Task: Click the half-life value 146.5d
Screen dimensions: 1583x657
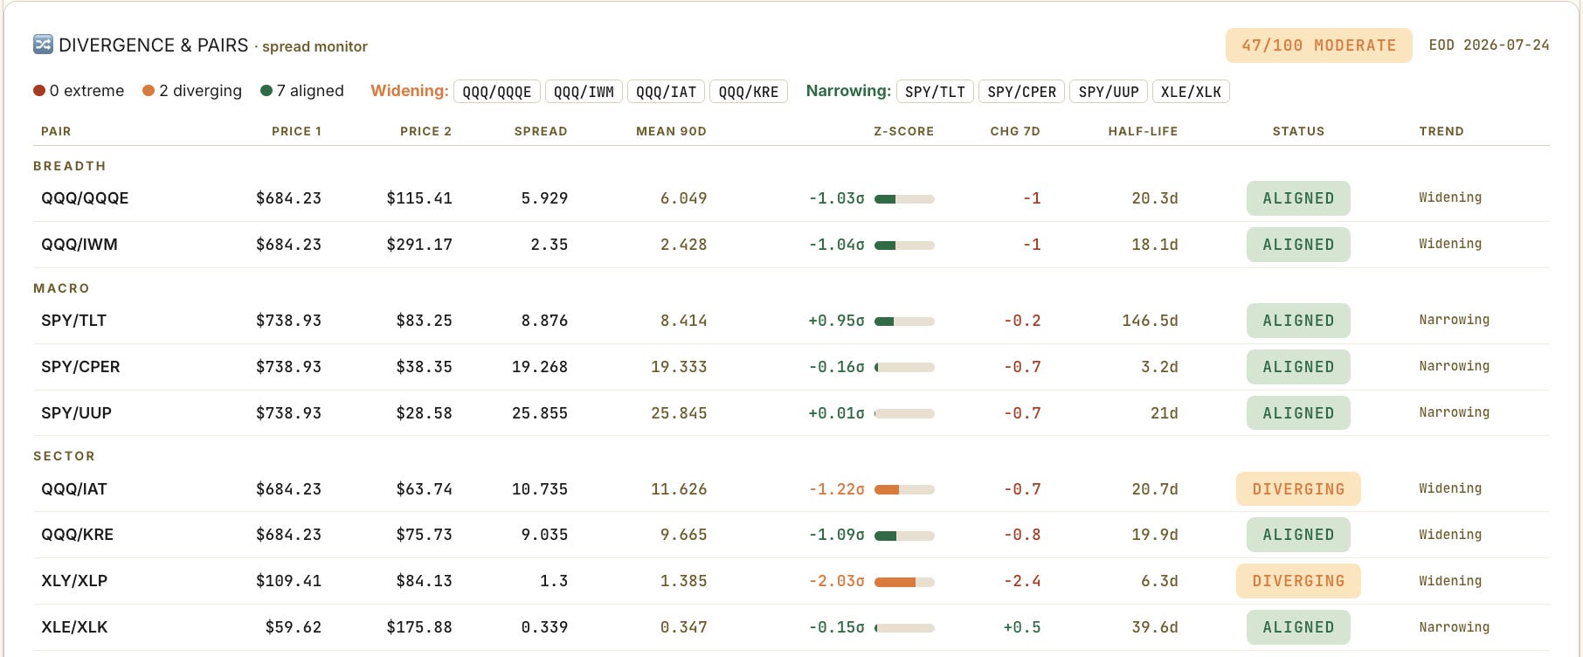Action: coord(1150,321)
